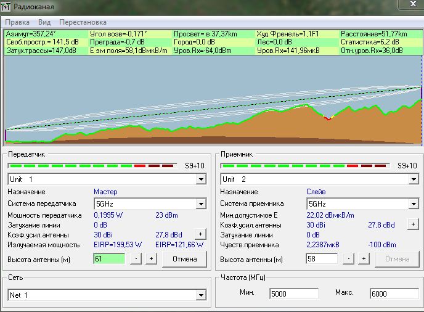Image resolution: width=424 pixels, height=312 pixels.
Task: Open the Правка menu
Action: pos(17,22)
